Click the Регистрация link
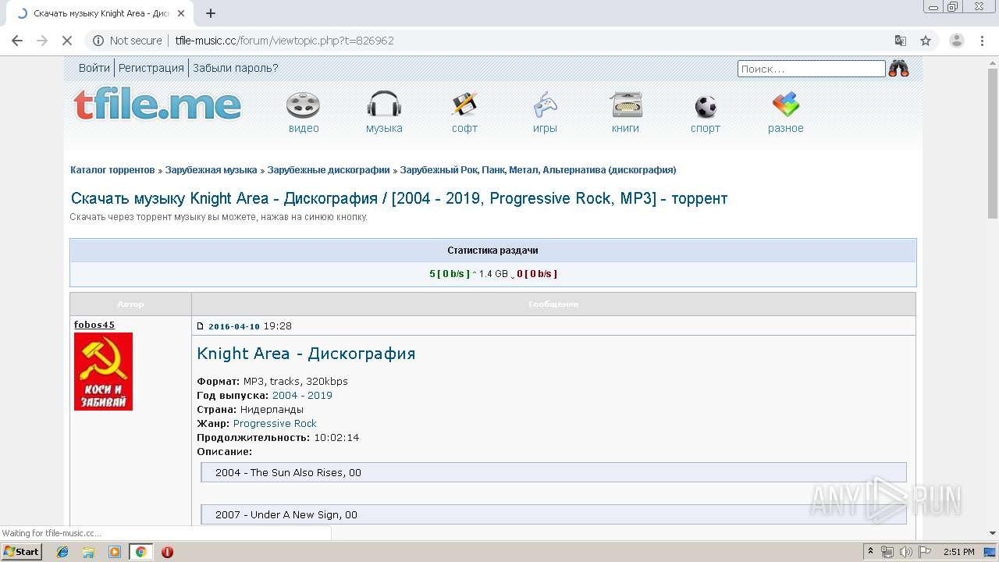 (x=151, y=68)
